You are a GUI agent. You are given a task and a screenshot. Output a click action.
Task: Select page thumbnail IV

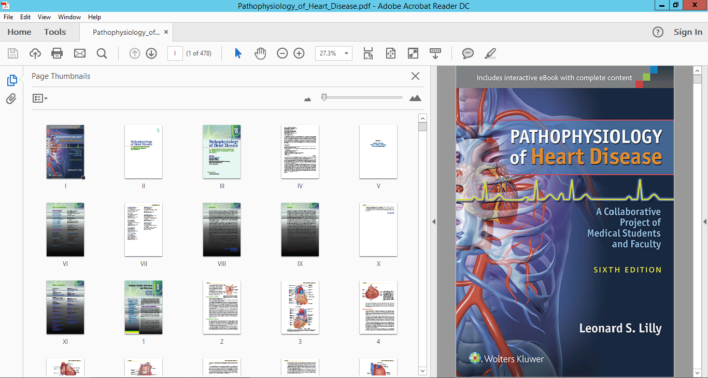(x=300, y=152)
